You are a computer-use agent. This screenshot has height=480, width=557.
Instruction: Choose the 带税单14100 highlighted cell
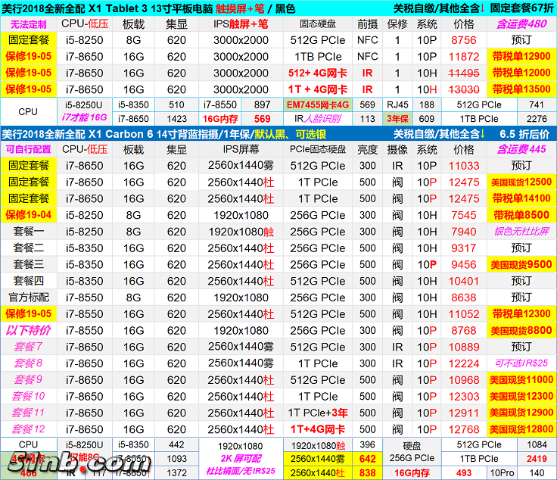click(x=521, y=198)
